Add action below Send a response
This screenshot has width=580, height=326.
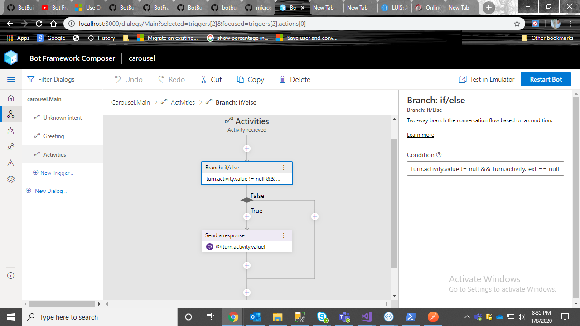click(x=247, y=265)
